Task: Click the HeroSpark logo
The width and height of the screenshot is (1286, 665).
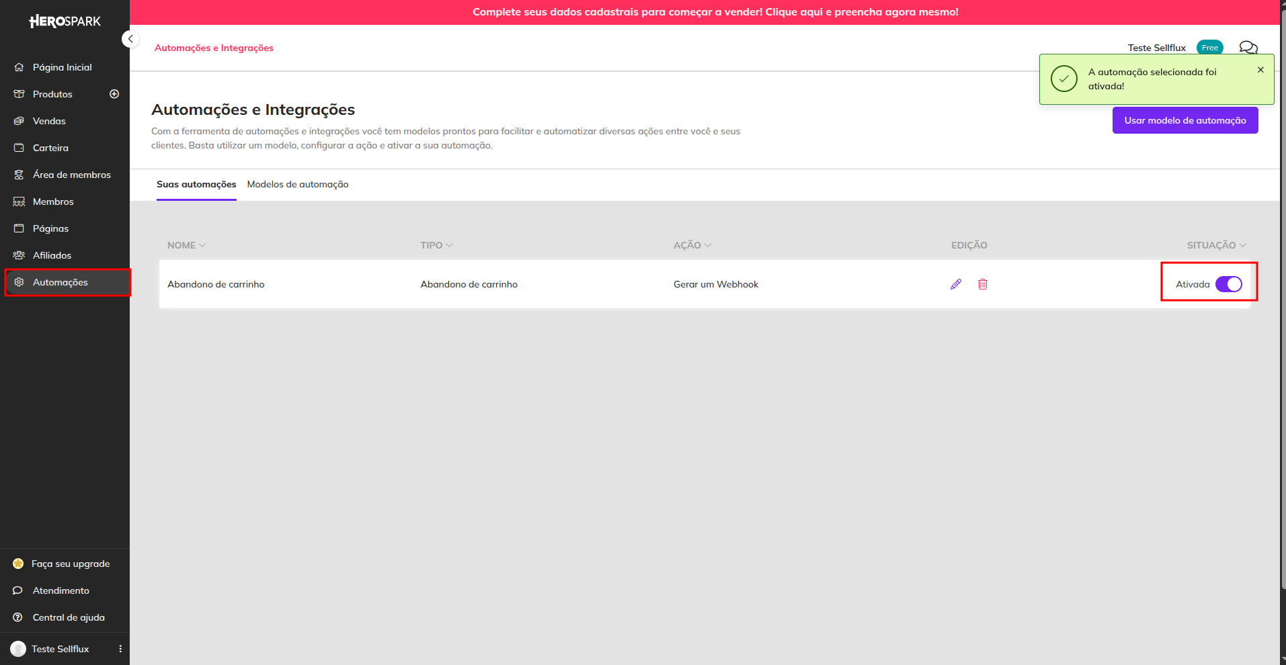Action: [x=65, y=21]
